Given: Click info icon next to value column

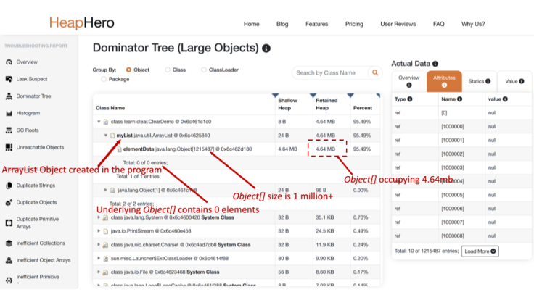Looking at the screenshot, I should tap(505, 99).
